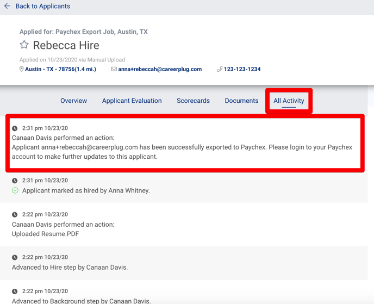Click Paychex export activity message text
The image size is (374, 304).
point(182,152)
